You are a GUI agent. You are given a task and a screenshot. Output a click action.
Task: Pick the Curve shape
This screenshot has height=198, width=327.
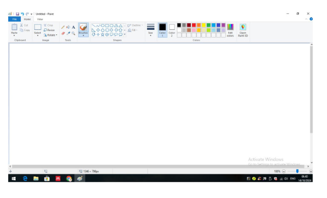point(98,25)
